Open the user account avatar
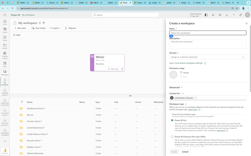The width and height of the screenshot is (251, 156). click(248, 15)
